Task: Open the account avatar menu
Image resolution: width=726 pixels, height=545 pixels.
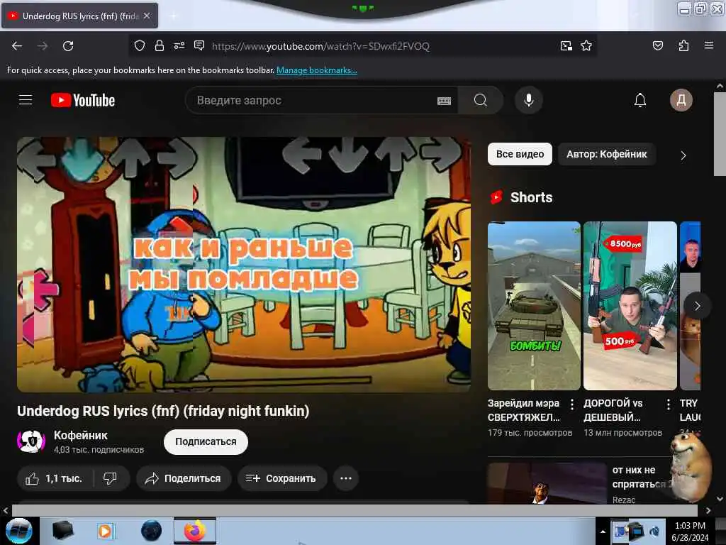Action: (x=681, y=100)
